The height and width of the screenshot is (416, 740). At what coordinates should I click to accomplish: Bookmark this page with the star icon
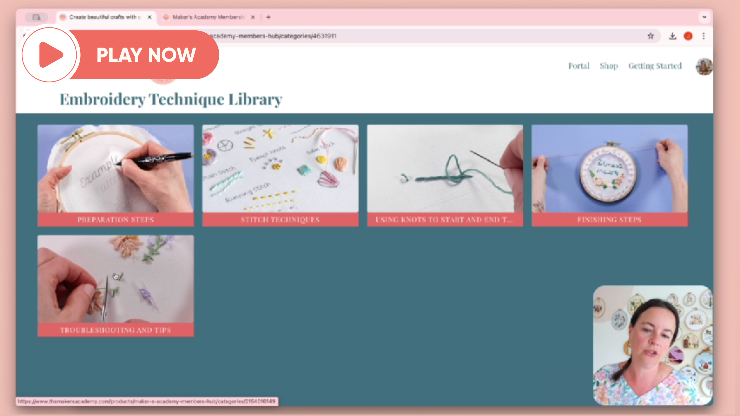pos(650,36)
